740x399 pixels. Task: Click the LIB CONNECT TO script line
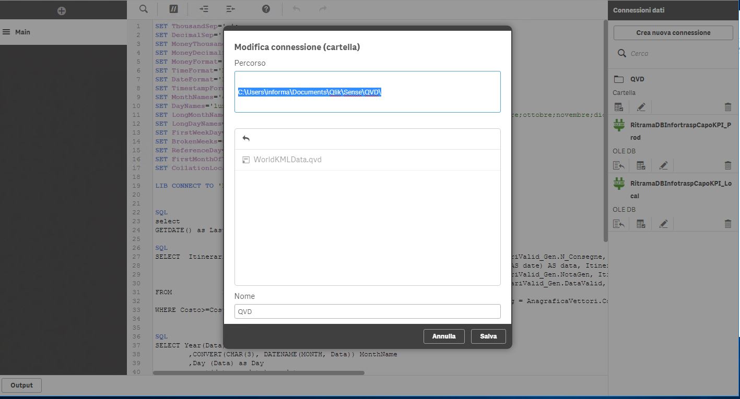[189, 186]
